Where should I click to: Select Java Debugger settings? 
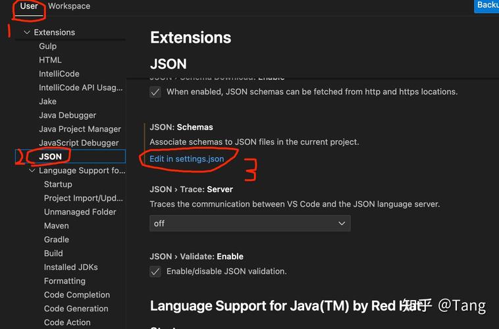pos(67,115)
